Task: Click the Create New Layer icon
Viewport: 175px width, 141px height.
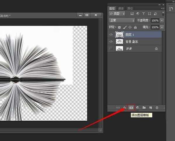Action: point(150,107)
